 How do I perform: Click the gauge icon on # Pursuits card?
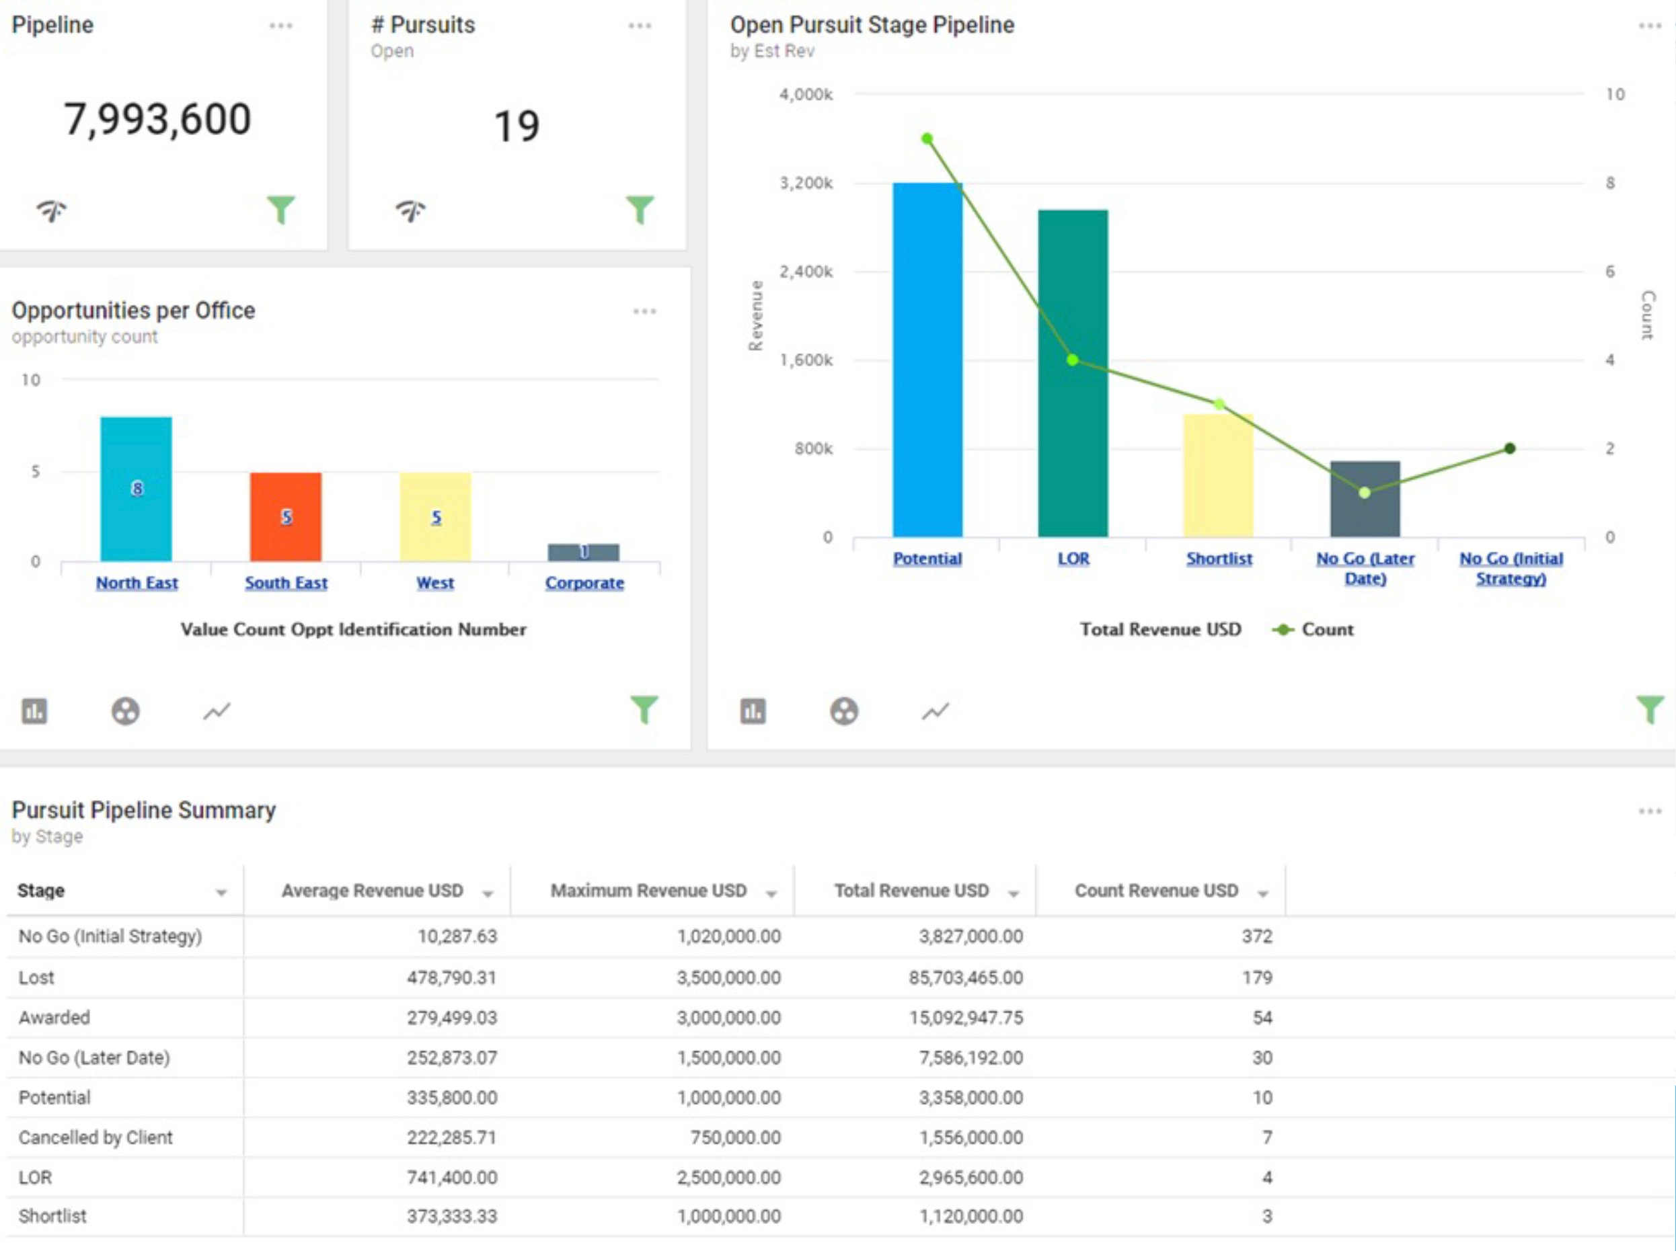pos(411,210)
